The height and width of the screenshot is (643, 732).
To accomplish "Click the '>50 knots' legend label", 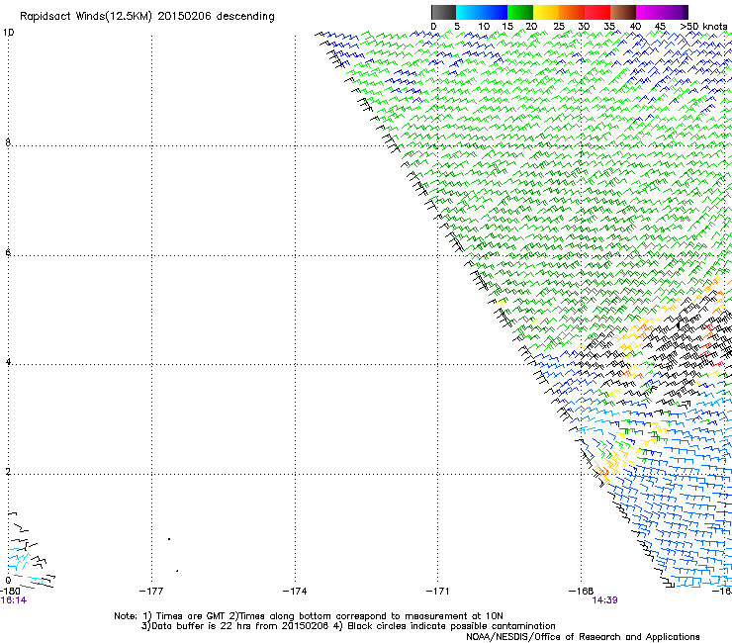I will 703,27.
